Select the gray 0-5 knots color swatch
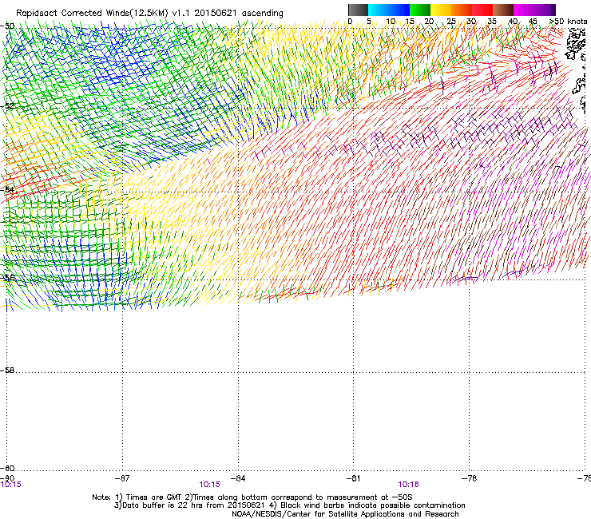Viewport: 591px width, 519px height. click(x=358, y=10)
